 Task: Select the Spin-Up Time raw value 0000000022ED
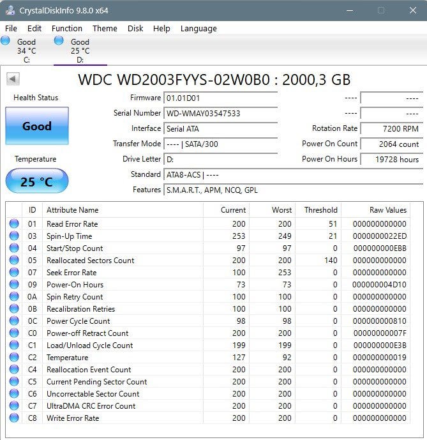[380, 236]
